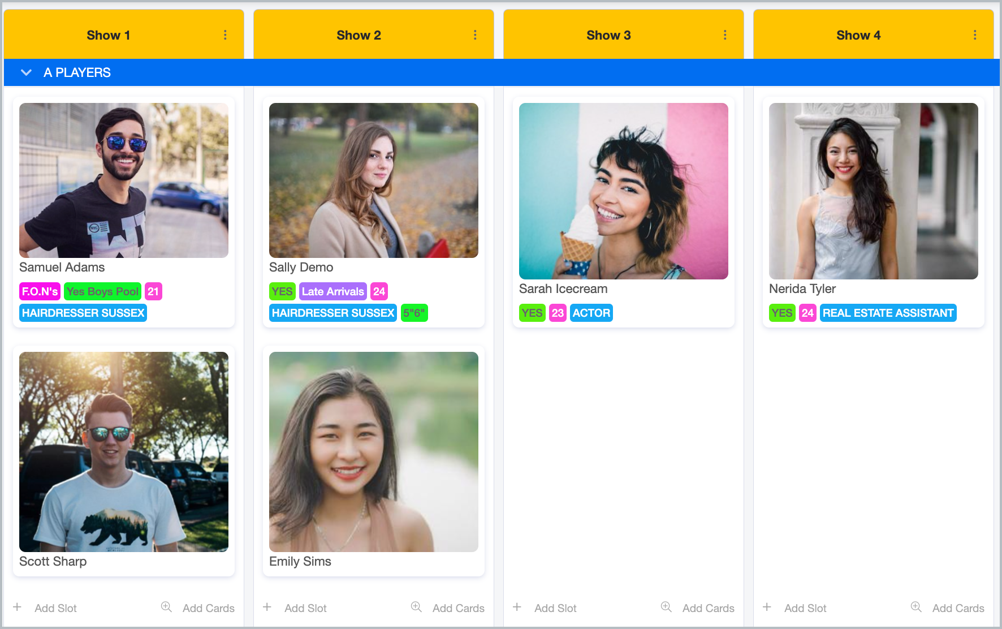The width and height of the screenshot is (1002, 629).
Task: Click Add Slot text under Show 3
Action: pos(555,608)
